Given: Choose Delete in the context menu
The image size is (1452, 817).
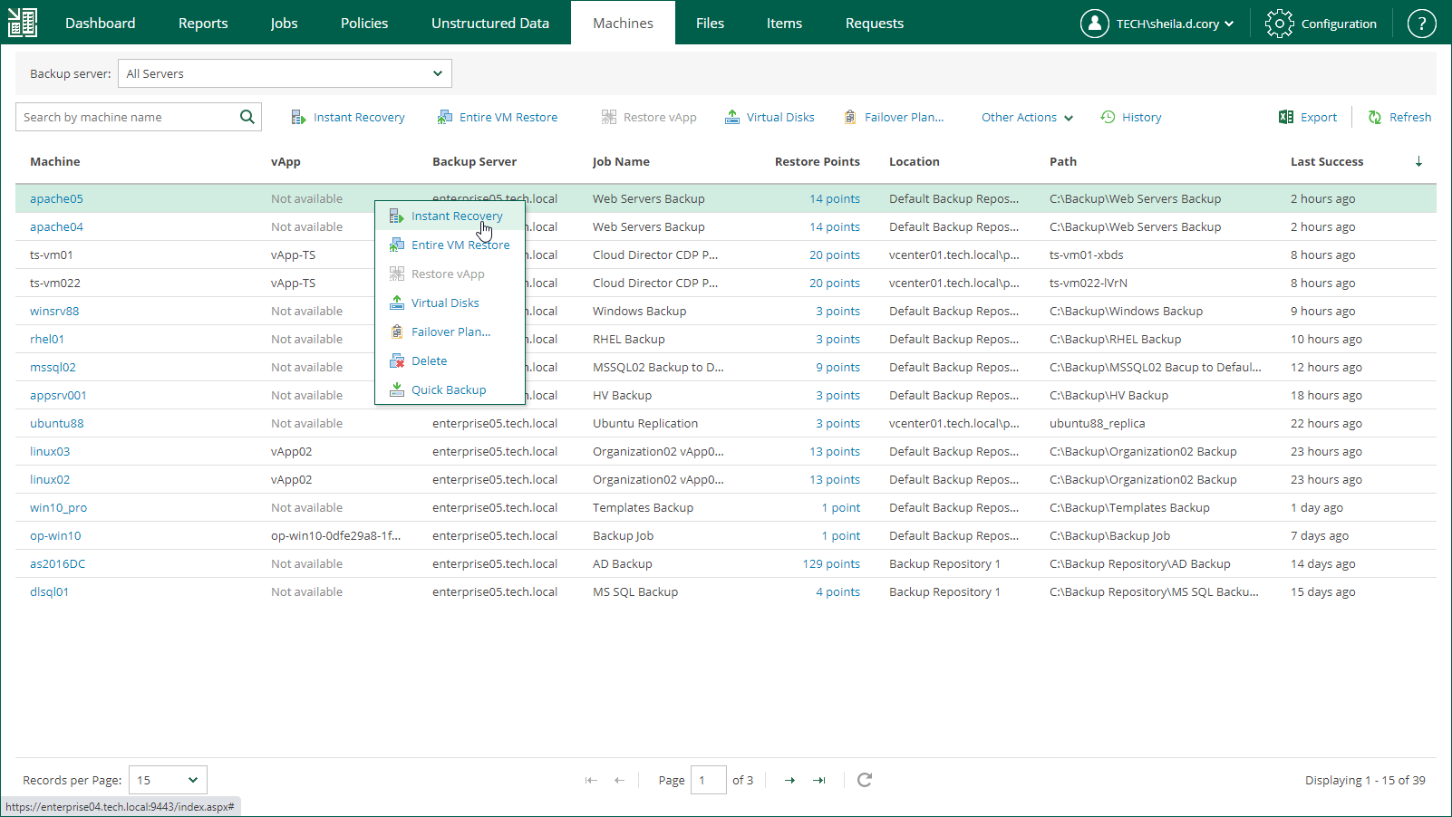Looking at the screenshot, I should click(429, 360).
